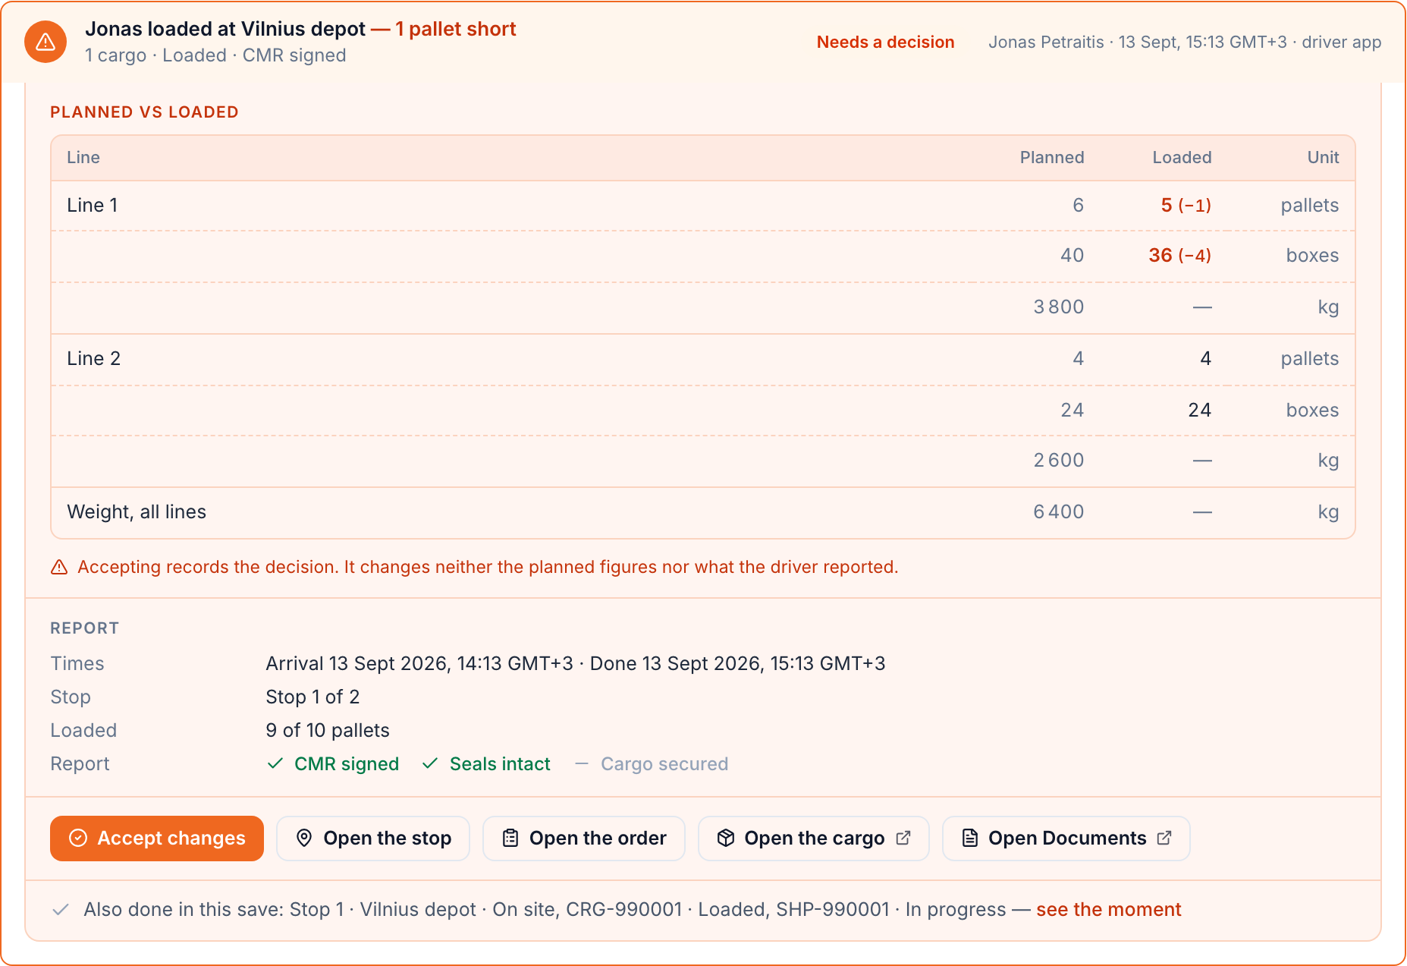
Task: Click the box icon on Open the cargo
Action: [726, 838]
